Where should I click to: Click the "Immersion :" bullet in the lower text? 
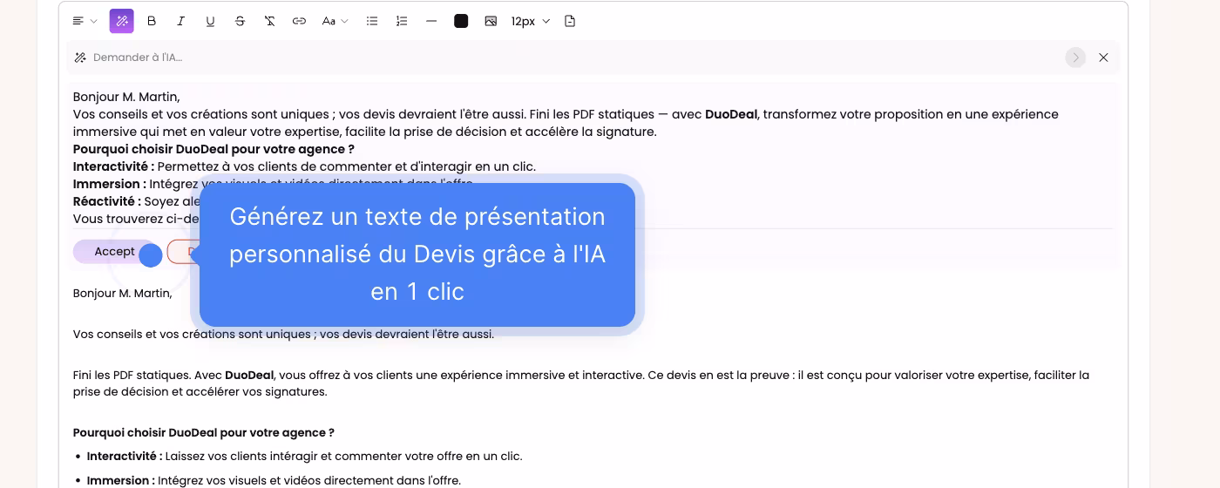(121, 480)
